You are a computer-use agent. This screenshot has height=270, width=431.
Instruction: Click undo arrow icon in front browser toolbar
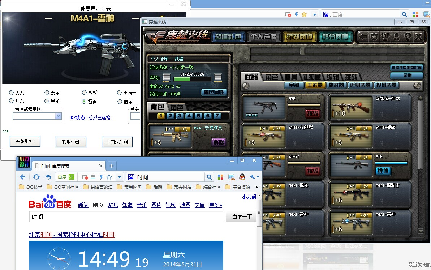coord(48,177)
